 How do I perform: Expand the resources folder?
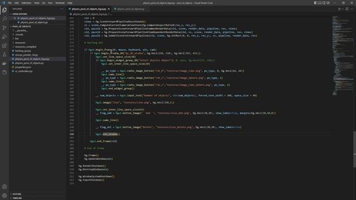pos(20,43)
